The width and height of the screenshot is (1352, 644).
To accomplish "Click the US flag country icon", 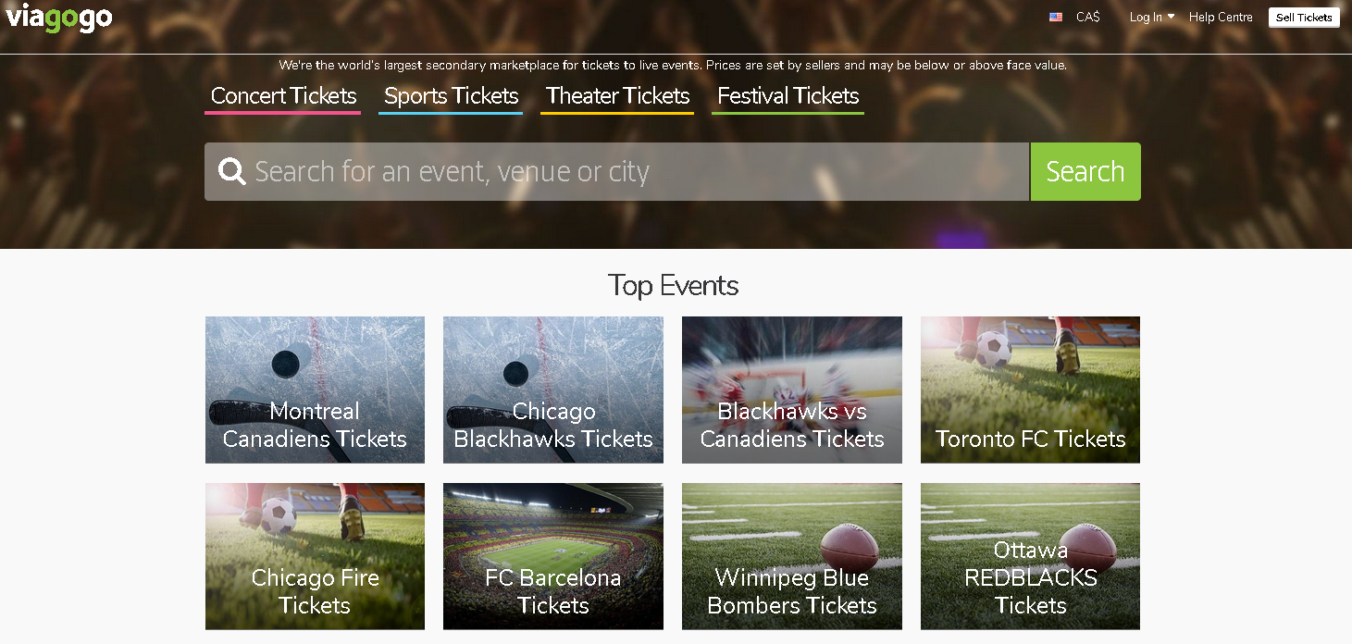I will point(1056,17).
